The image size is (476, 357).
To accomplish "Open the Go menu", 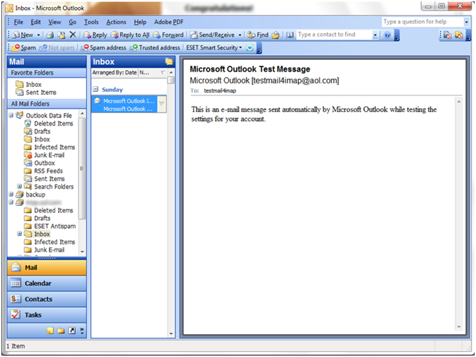I will pos(72,22).
